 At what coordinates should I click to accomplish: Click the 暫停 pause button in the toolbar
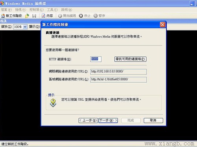(99, 16)
